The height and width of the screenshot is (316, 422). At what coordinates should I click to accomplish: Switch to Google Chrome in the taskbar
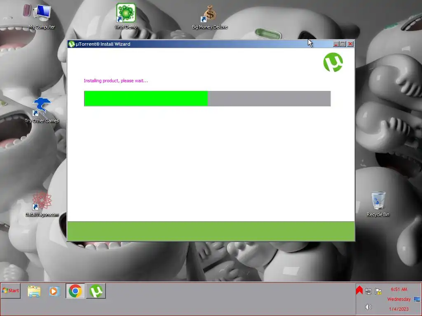[75, 291]
